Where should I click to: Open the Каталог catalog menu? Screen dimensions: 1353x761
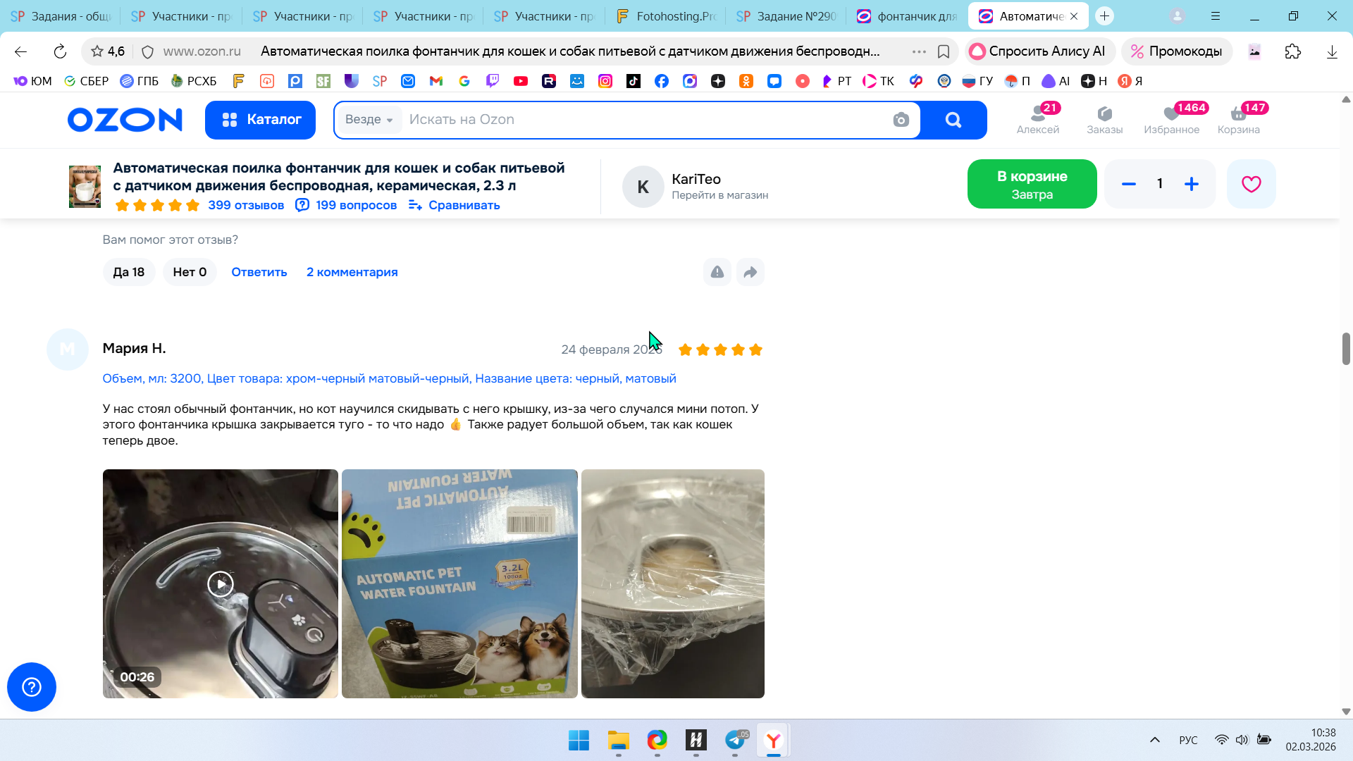(260, 120)
